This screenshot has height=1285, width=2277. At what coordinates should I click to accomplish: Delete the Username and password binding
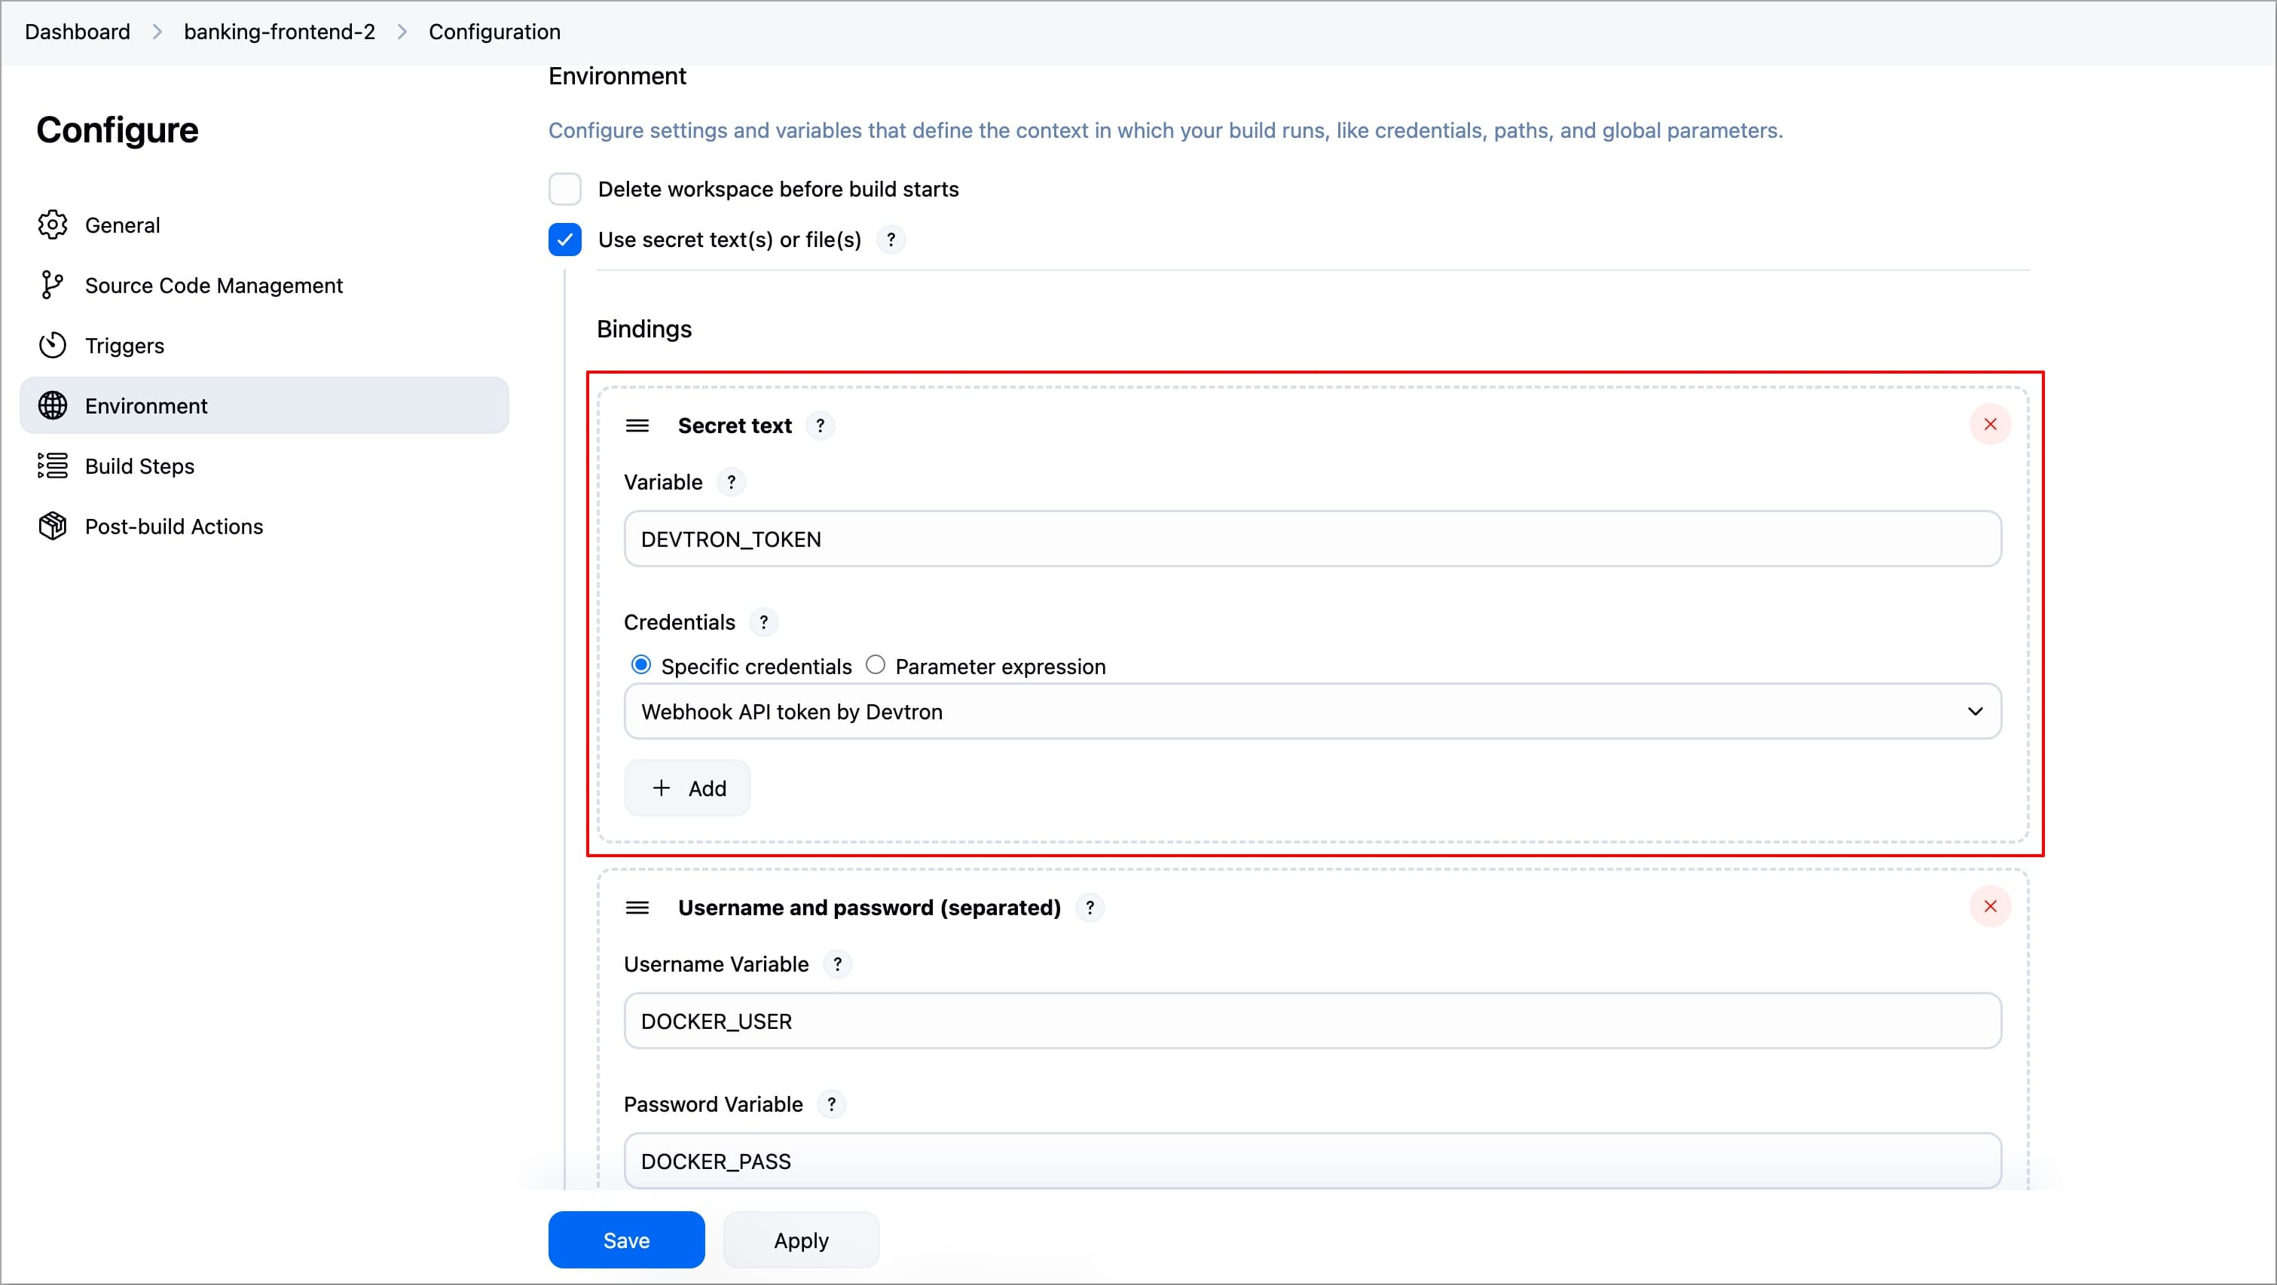[x=1990, y=906]
